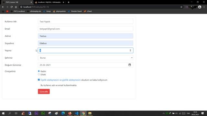The width and height of the screenshot is (207, 116).
Task: Open Visual Studio Code from taskbar
Action: [77, 113]
